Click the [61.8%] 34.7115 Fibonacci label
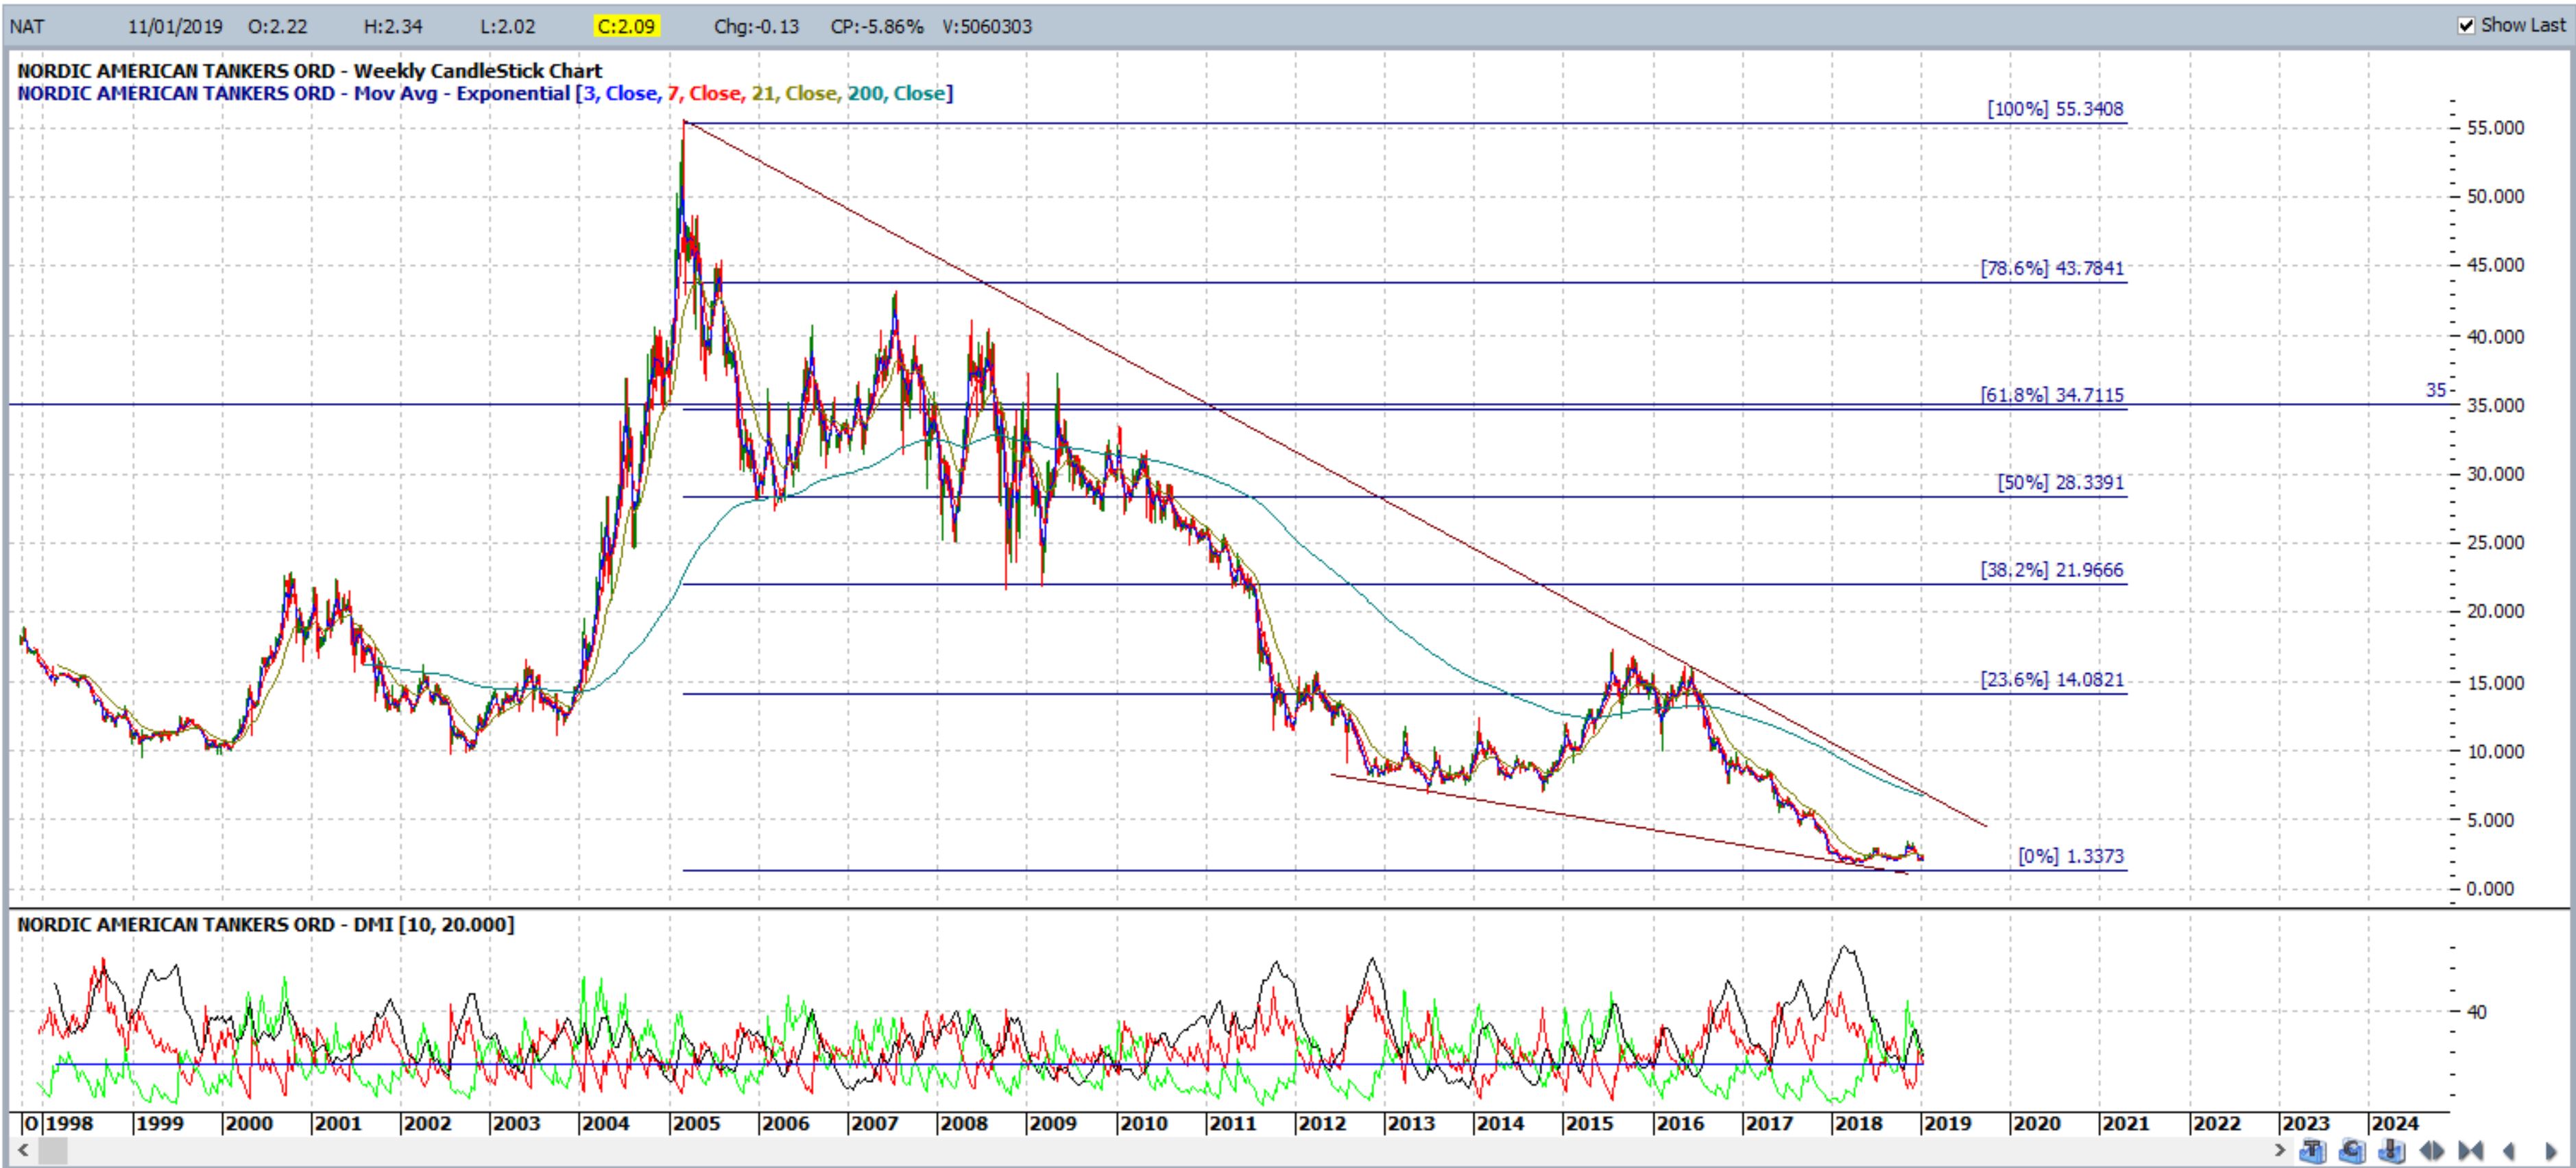The image size is (2576, 1168). 2052,395
